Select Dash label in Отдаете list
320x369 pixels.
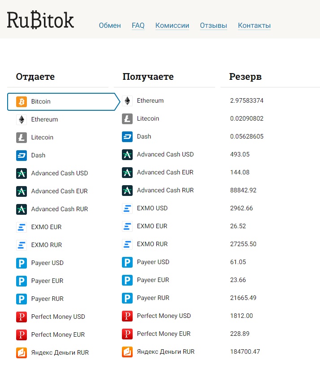pos(39,155)
